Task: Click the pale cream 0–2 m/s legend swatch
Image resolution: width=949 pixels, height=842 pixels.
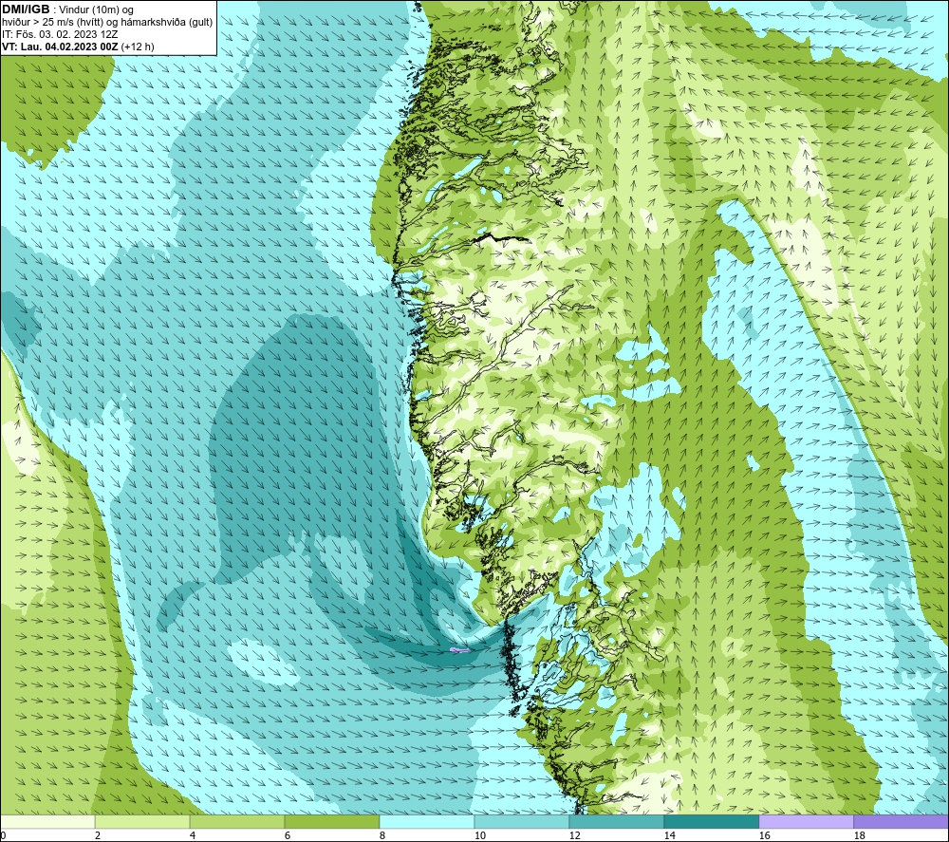Action: click(x=47, y=821)
